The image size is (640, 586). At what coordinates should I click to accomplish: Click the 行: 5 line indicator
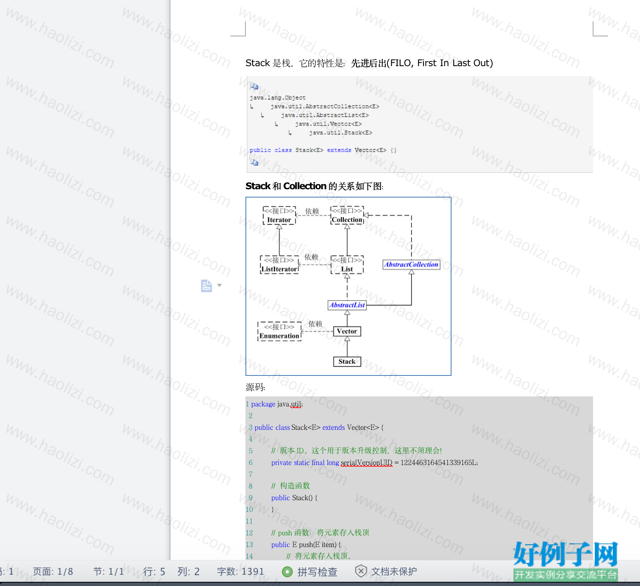154,572
